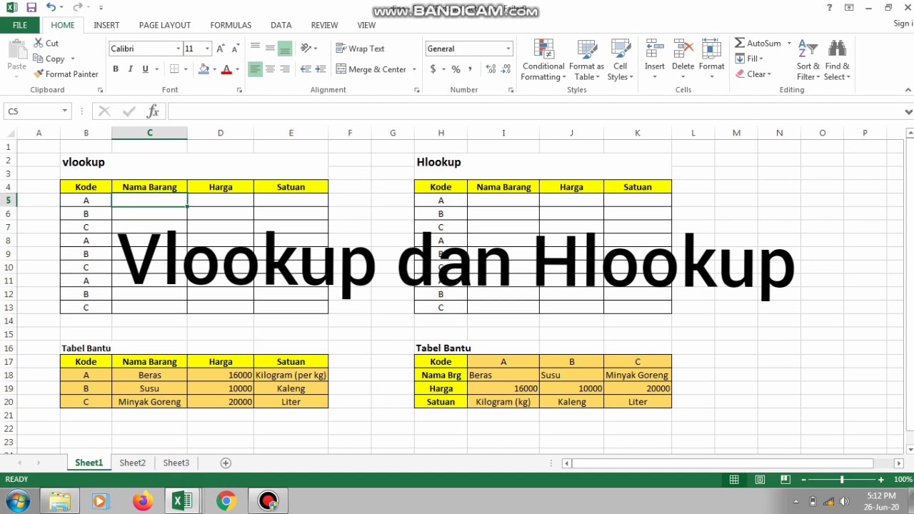Screen dimensions: 914x514
Task: Toggle Underline formatting
Action: tap(146, 69)
